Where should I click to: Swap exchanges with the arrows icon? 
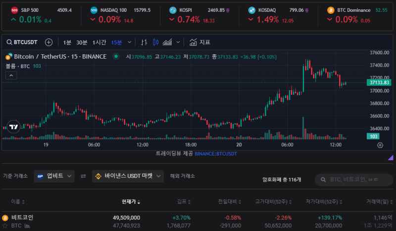tap(83, 176)
